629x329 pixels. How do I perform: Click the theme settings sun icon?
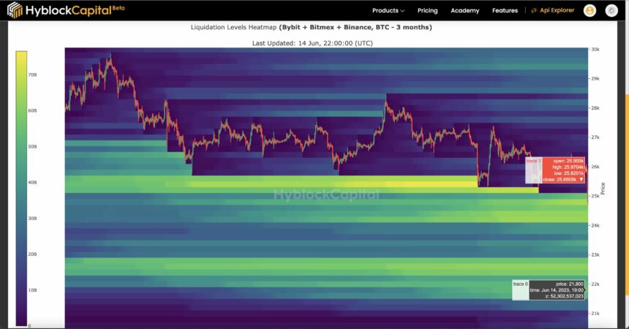[611, 10]
